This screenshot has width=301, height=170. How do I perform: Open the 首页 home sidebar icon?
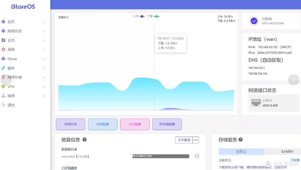pos(3,22)
